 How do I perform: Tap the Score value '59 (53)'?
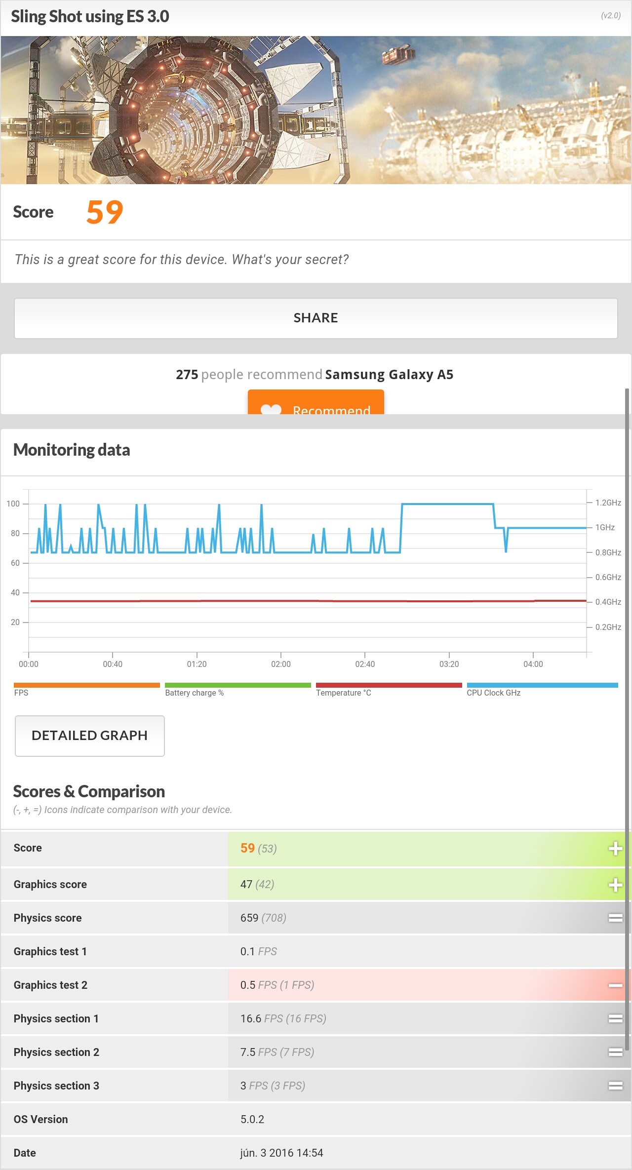coord(259,848)
